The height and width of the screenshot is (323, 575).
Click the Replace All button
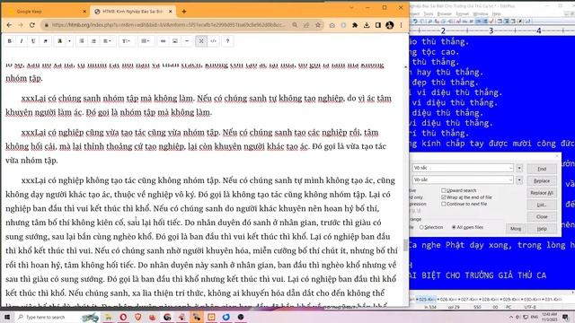pos(542,193)
